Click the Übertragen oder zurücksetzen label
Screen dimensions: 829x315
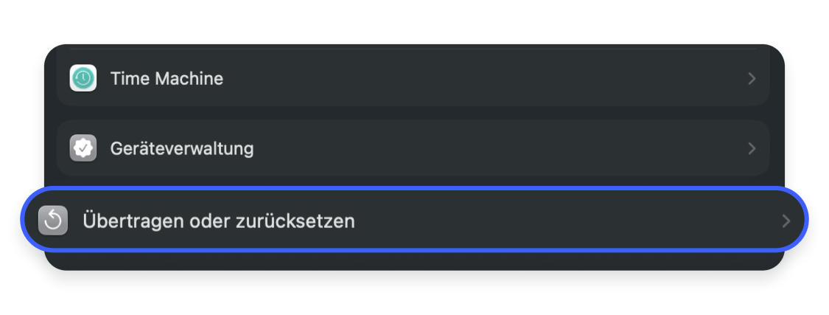tap(219, 221)
